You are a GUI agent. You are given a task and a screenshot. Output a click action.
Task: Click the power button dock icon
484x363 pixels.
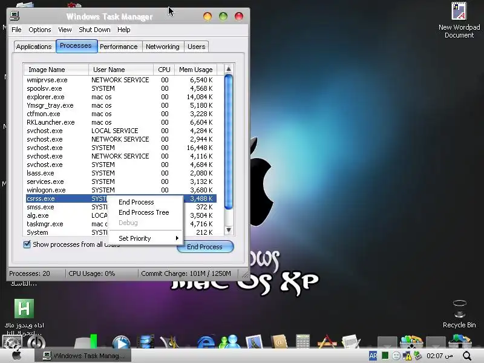(36, 342)
